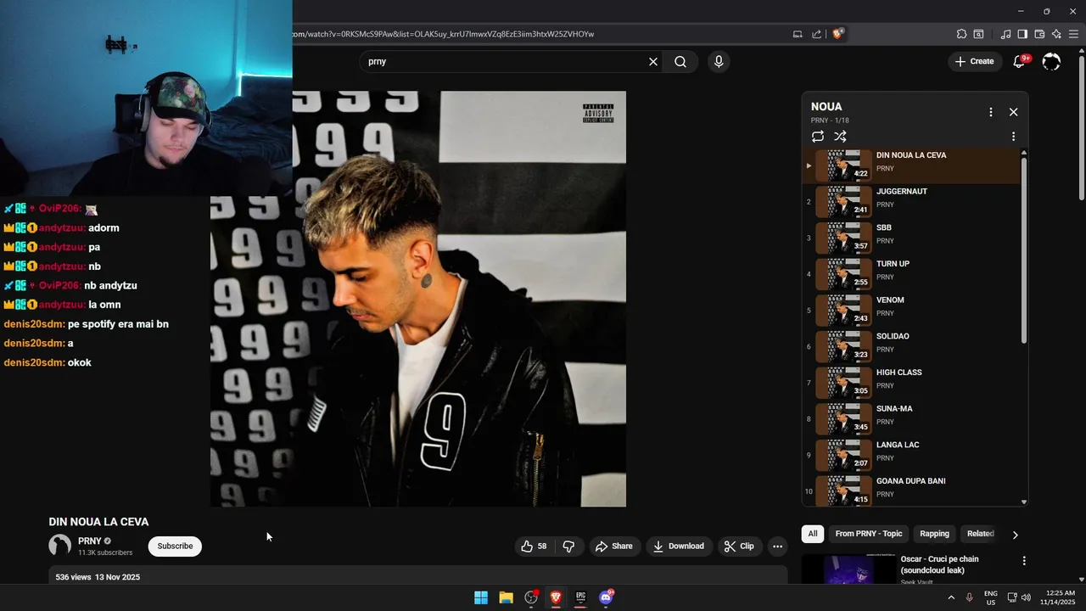Open Brave Wallet icon
The height and width of the screenshot is (611, 1086).
click(x=1039, y=34)
